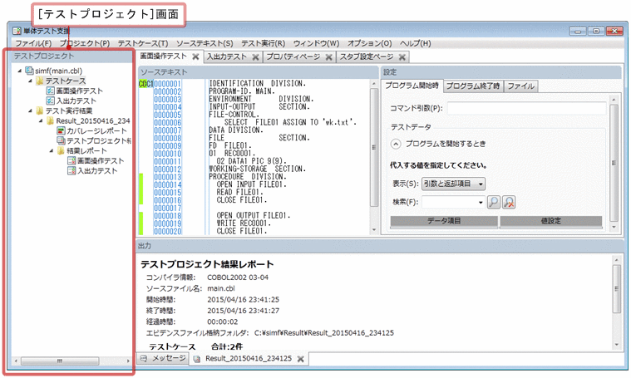The height and width of the screenshot is (378, 631).
Task: Close the プロパティページ tab
Action: (328, 57)
